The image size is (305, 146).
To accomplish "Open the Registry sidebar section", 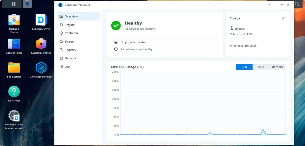I will click(78, 50).
